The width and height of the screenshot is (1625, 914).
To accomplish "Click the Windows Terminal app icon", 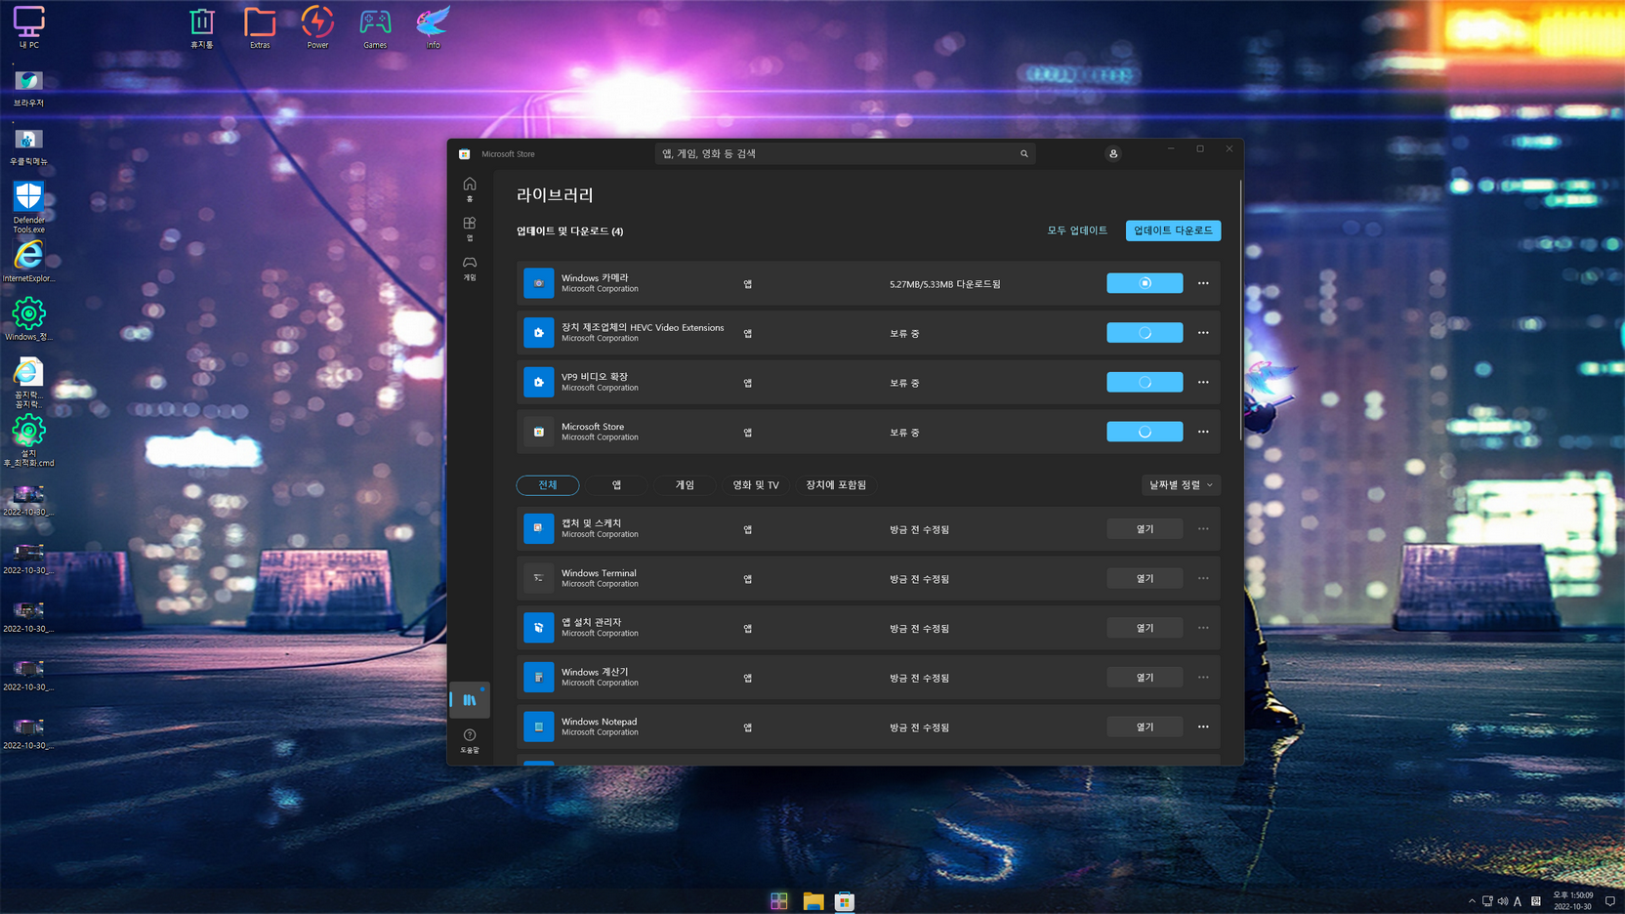I will click(x=538, y=578).
